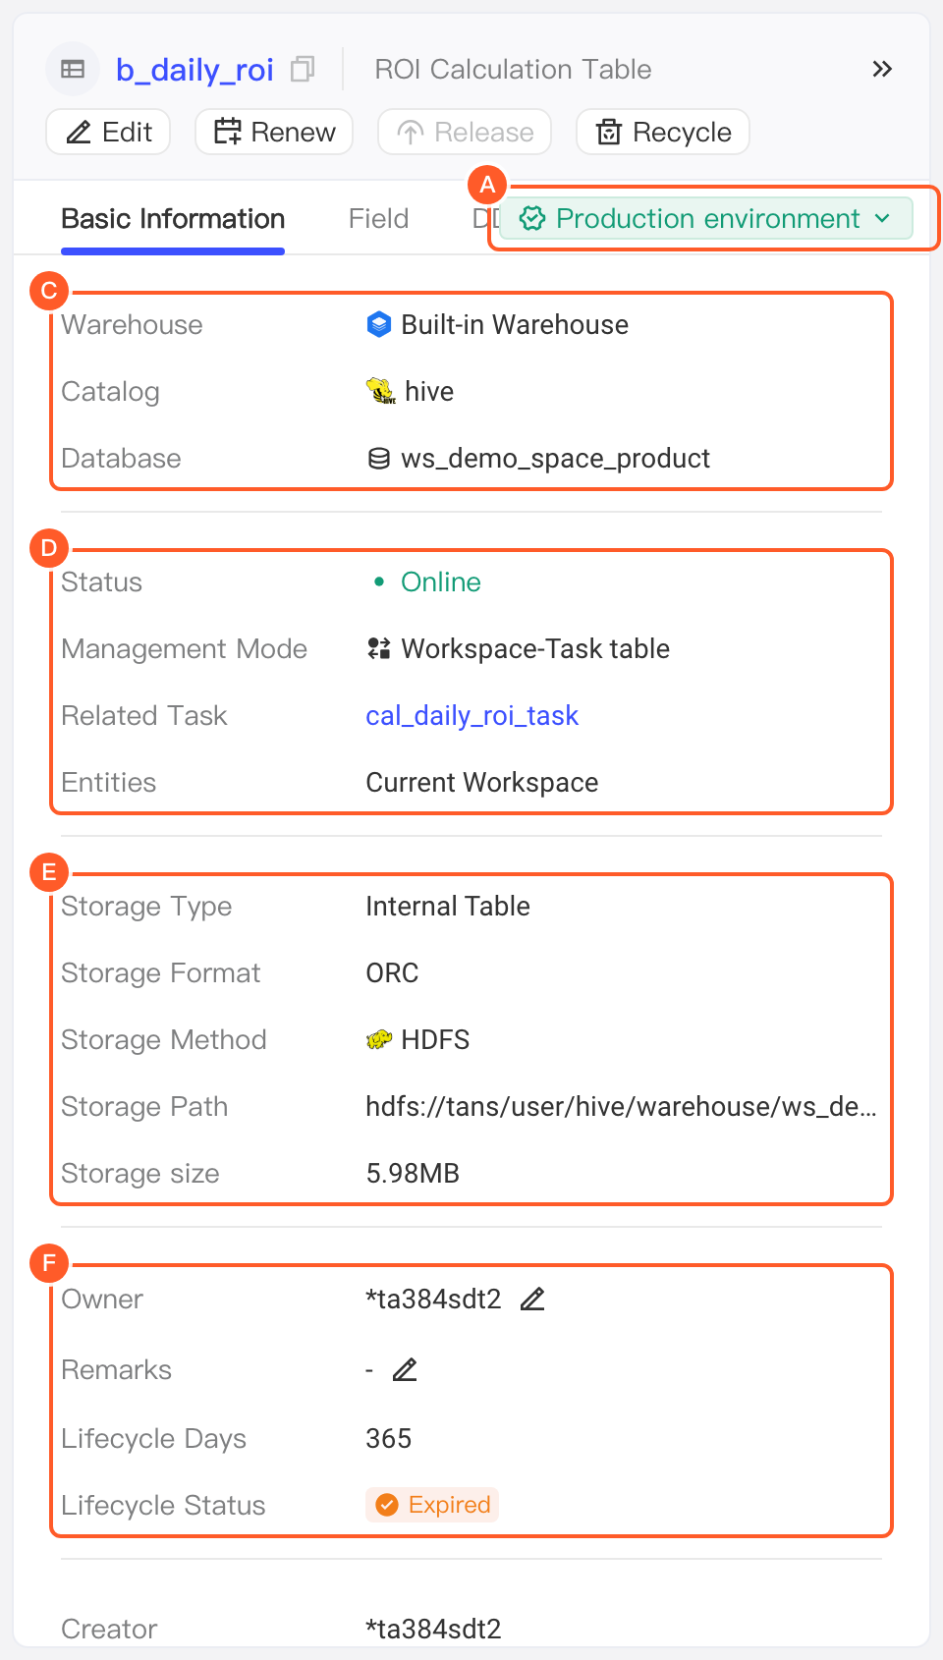Copy the b_daily_roi table name

click(x=303, y=69)
